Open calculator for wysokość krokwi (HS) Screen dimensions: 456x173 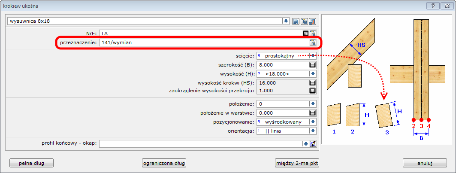point(313,82)
